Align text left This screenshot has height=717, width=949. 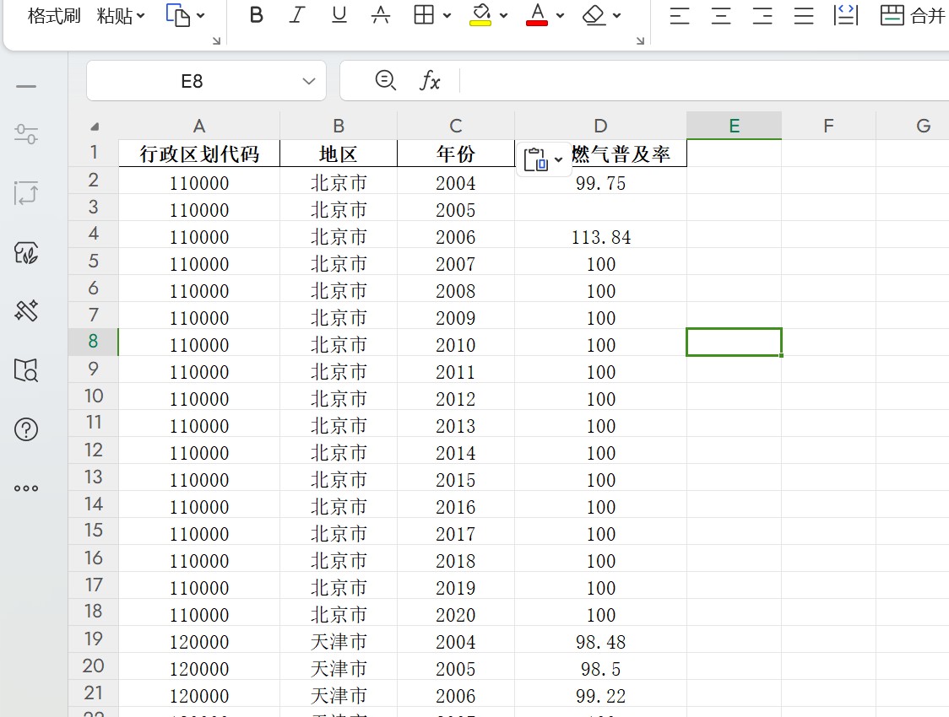pos(679,16)
